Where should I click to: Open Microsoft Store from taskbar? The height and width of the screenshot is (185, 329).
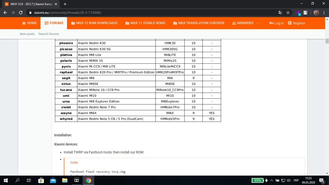click(41, 180)
